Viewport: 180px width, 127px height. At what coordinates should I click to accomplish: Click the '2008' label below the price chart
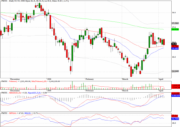(x=49, y=79)
